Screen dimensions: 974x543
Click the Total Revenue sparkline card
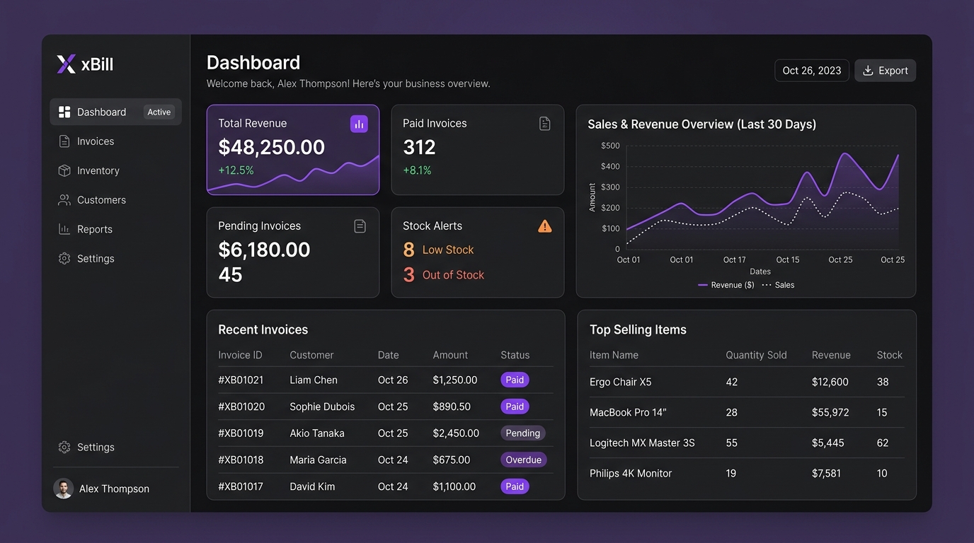coord(293,150)
